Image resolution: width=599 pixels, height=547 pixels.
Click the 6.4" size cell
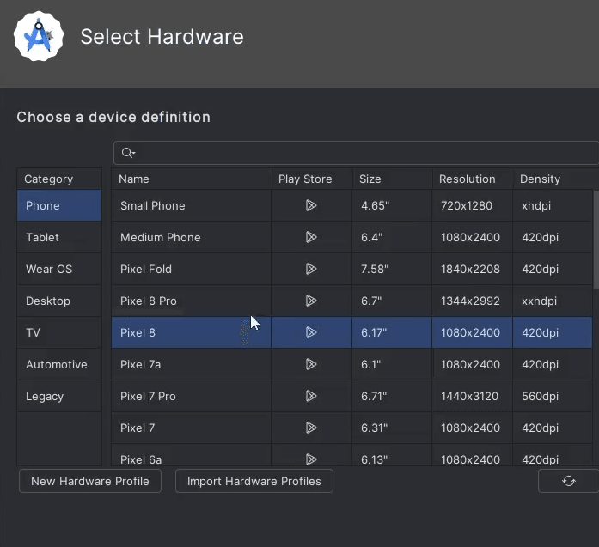pos(392,237)
